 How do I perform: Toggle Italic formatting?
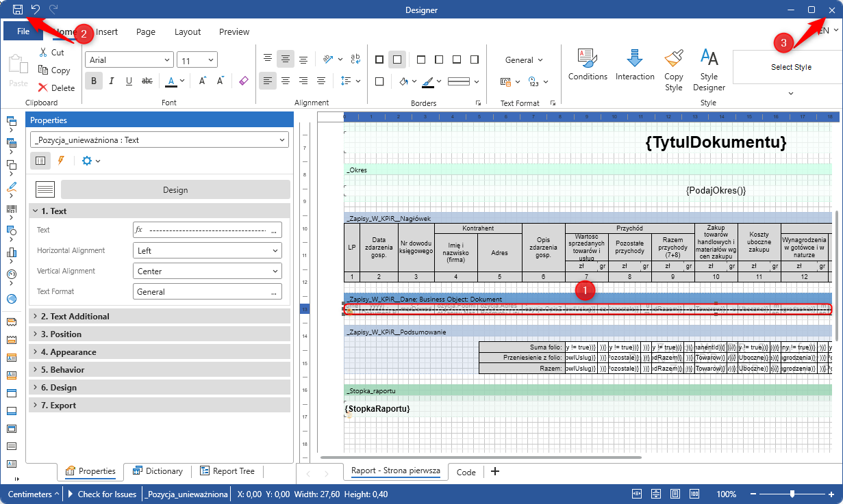[x=112, y=81]
